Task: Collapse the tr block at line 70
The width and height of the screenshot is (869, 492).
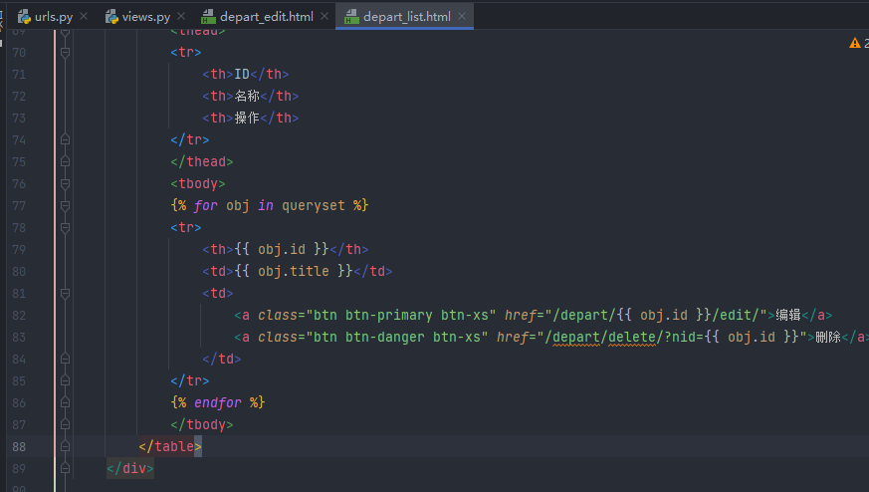Action: point(65,52)
